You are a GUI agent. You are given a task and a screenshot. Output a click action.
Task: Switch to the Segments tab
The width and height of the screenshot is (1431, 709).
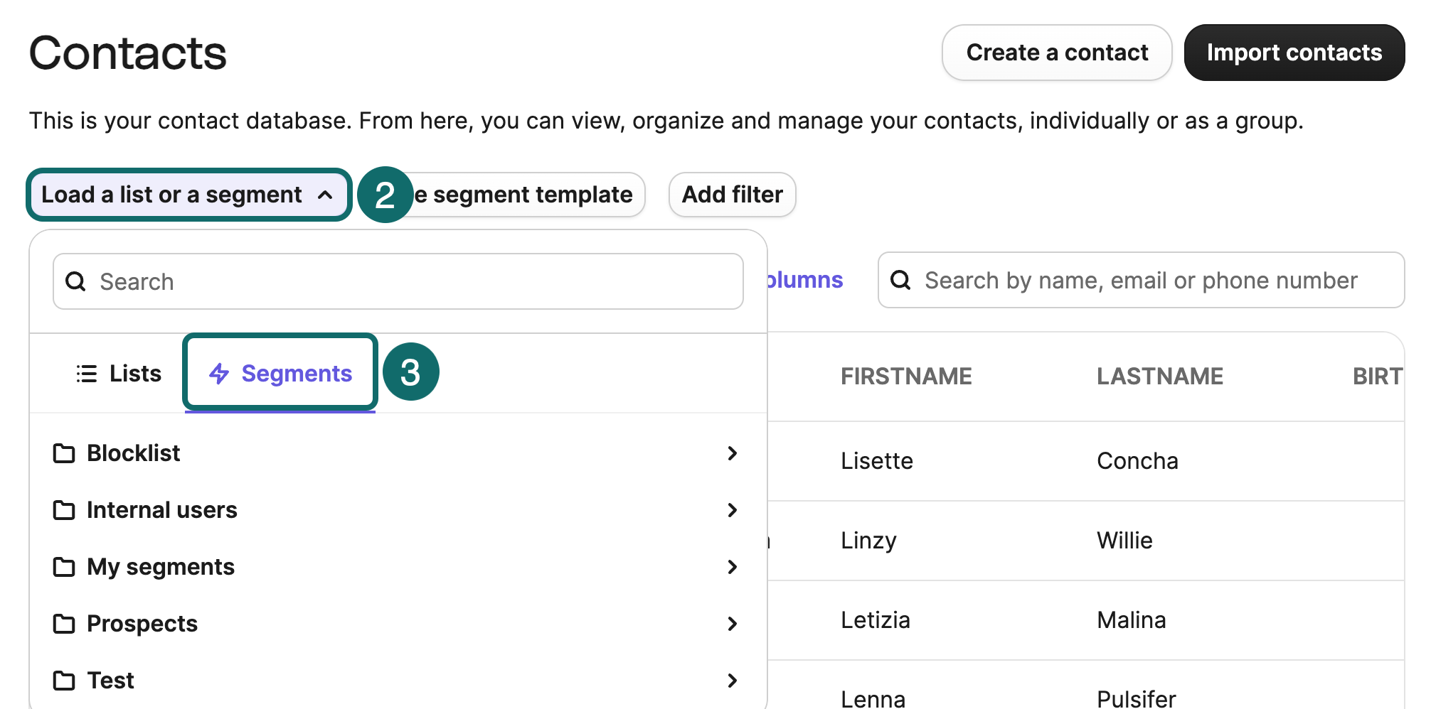pos(297,373)
